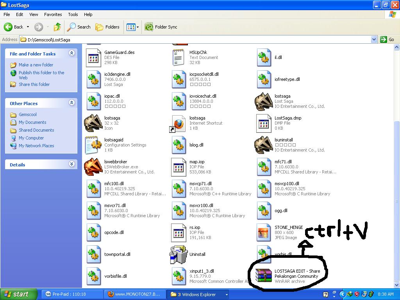Select the map.iop file icon

point(179,167)
